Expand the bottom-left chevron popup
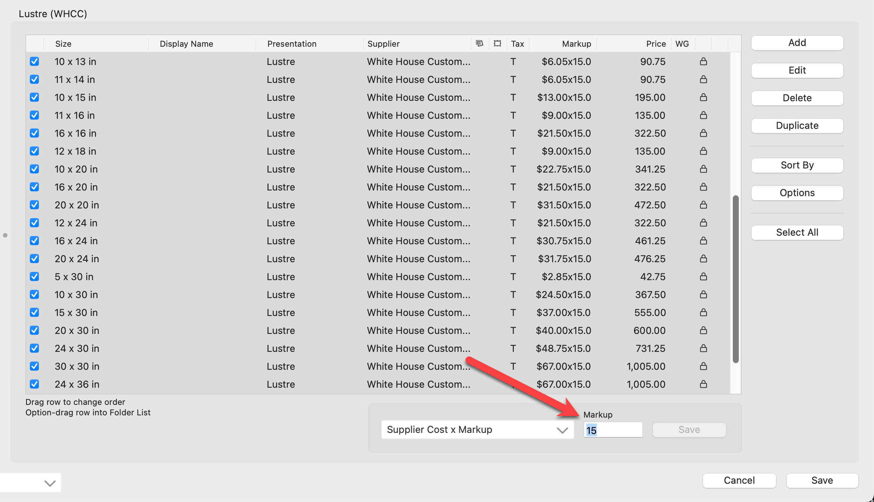874x502 pixels. 50,483
